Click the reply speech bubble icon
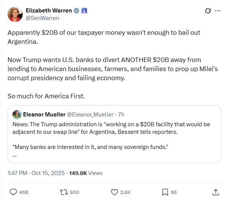227x200 pixels. coord(13,192)
